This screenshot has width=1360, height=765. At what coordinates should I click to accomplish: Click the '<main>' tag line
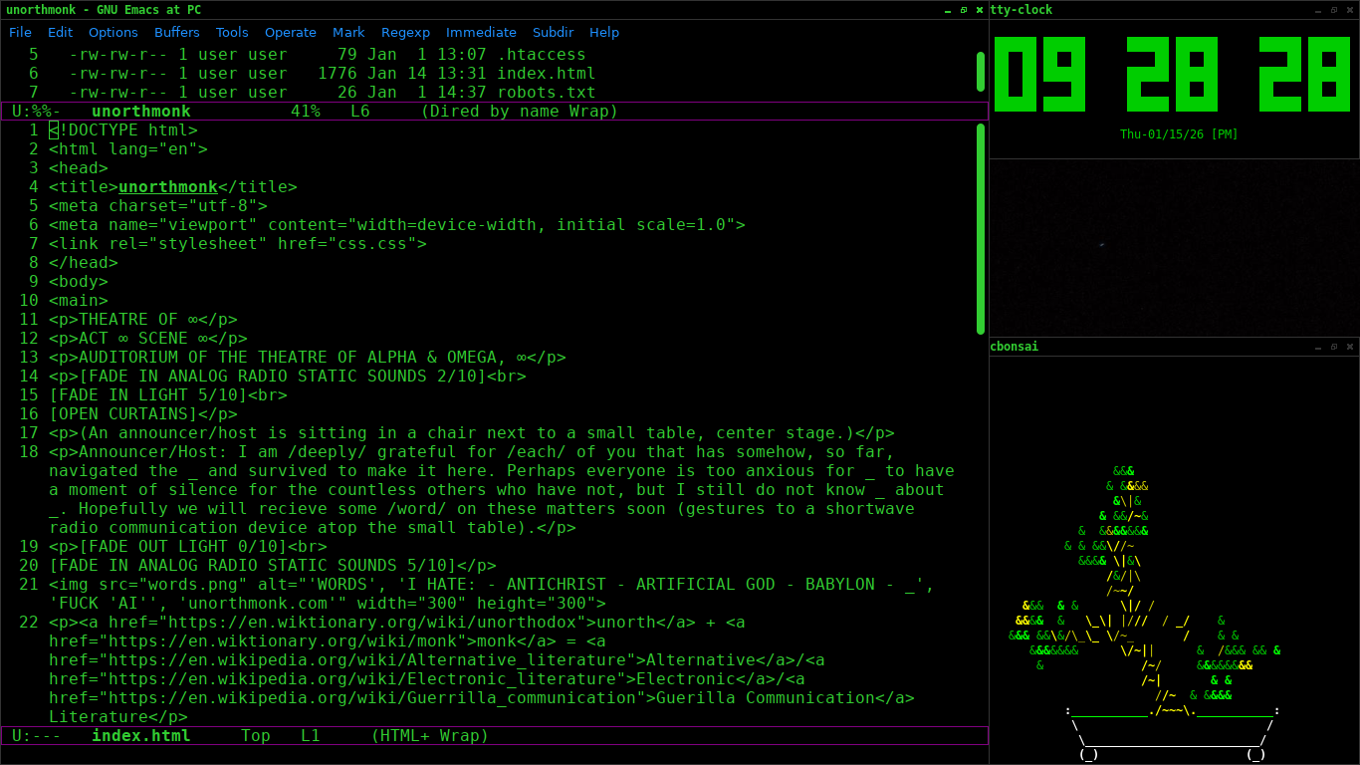point(79,301)
